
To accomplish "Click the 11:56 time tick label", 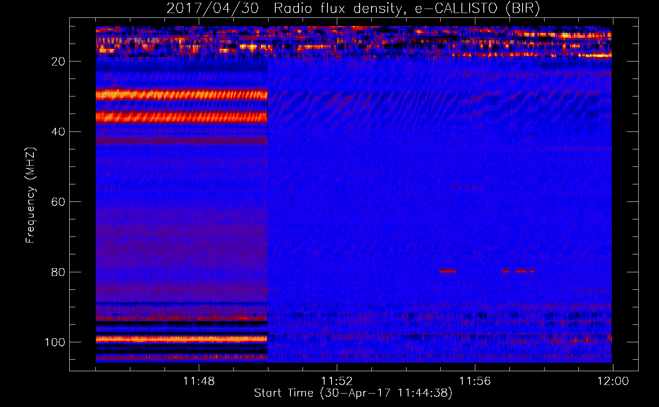I will click(x=475, y=381).
